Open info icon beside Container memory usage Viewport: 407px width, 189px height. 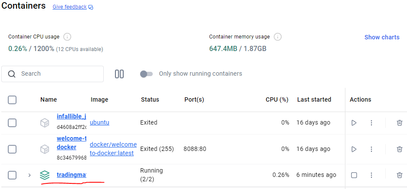click(x=278, y=37)
